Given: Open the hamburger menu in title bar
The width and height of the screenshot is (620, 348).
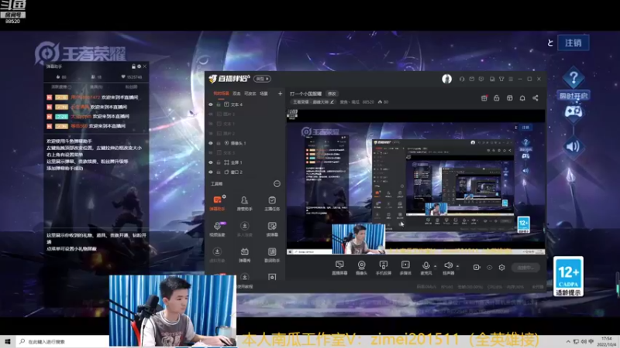Looking at the screenshot, I should [x=511, y=79].
